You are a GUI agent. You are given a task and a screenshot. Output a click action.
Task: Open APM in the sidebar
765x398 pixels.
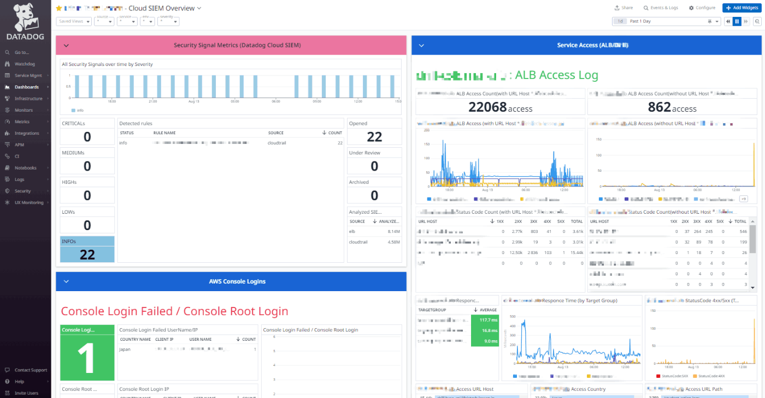(19, 144)
